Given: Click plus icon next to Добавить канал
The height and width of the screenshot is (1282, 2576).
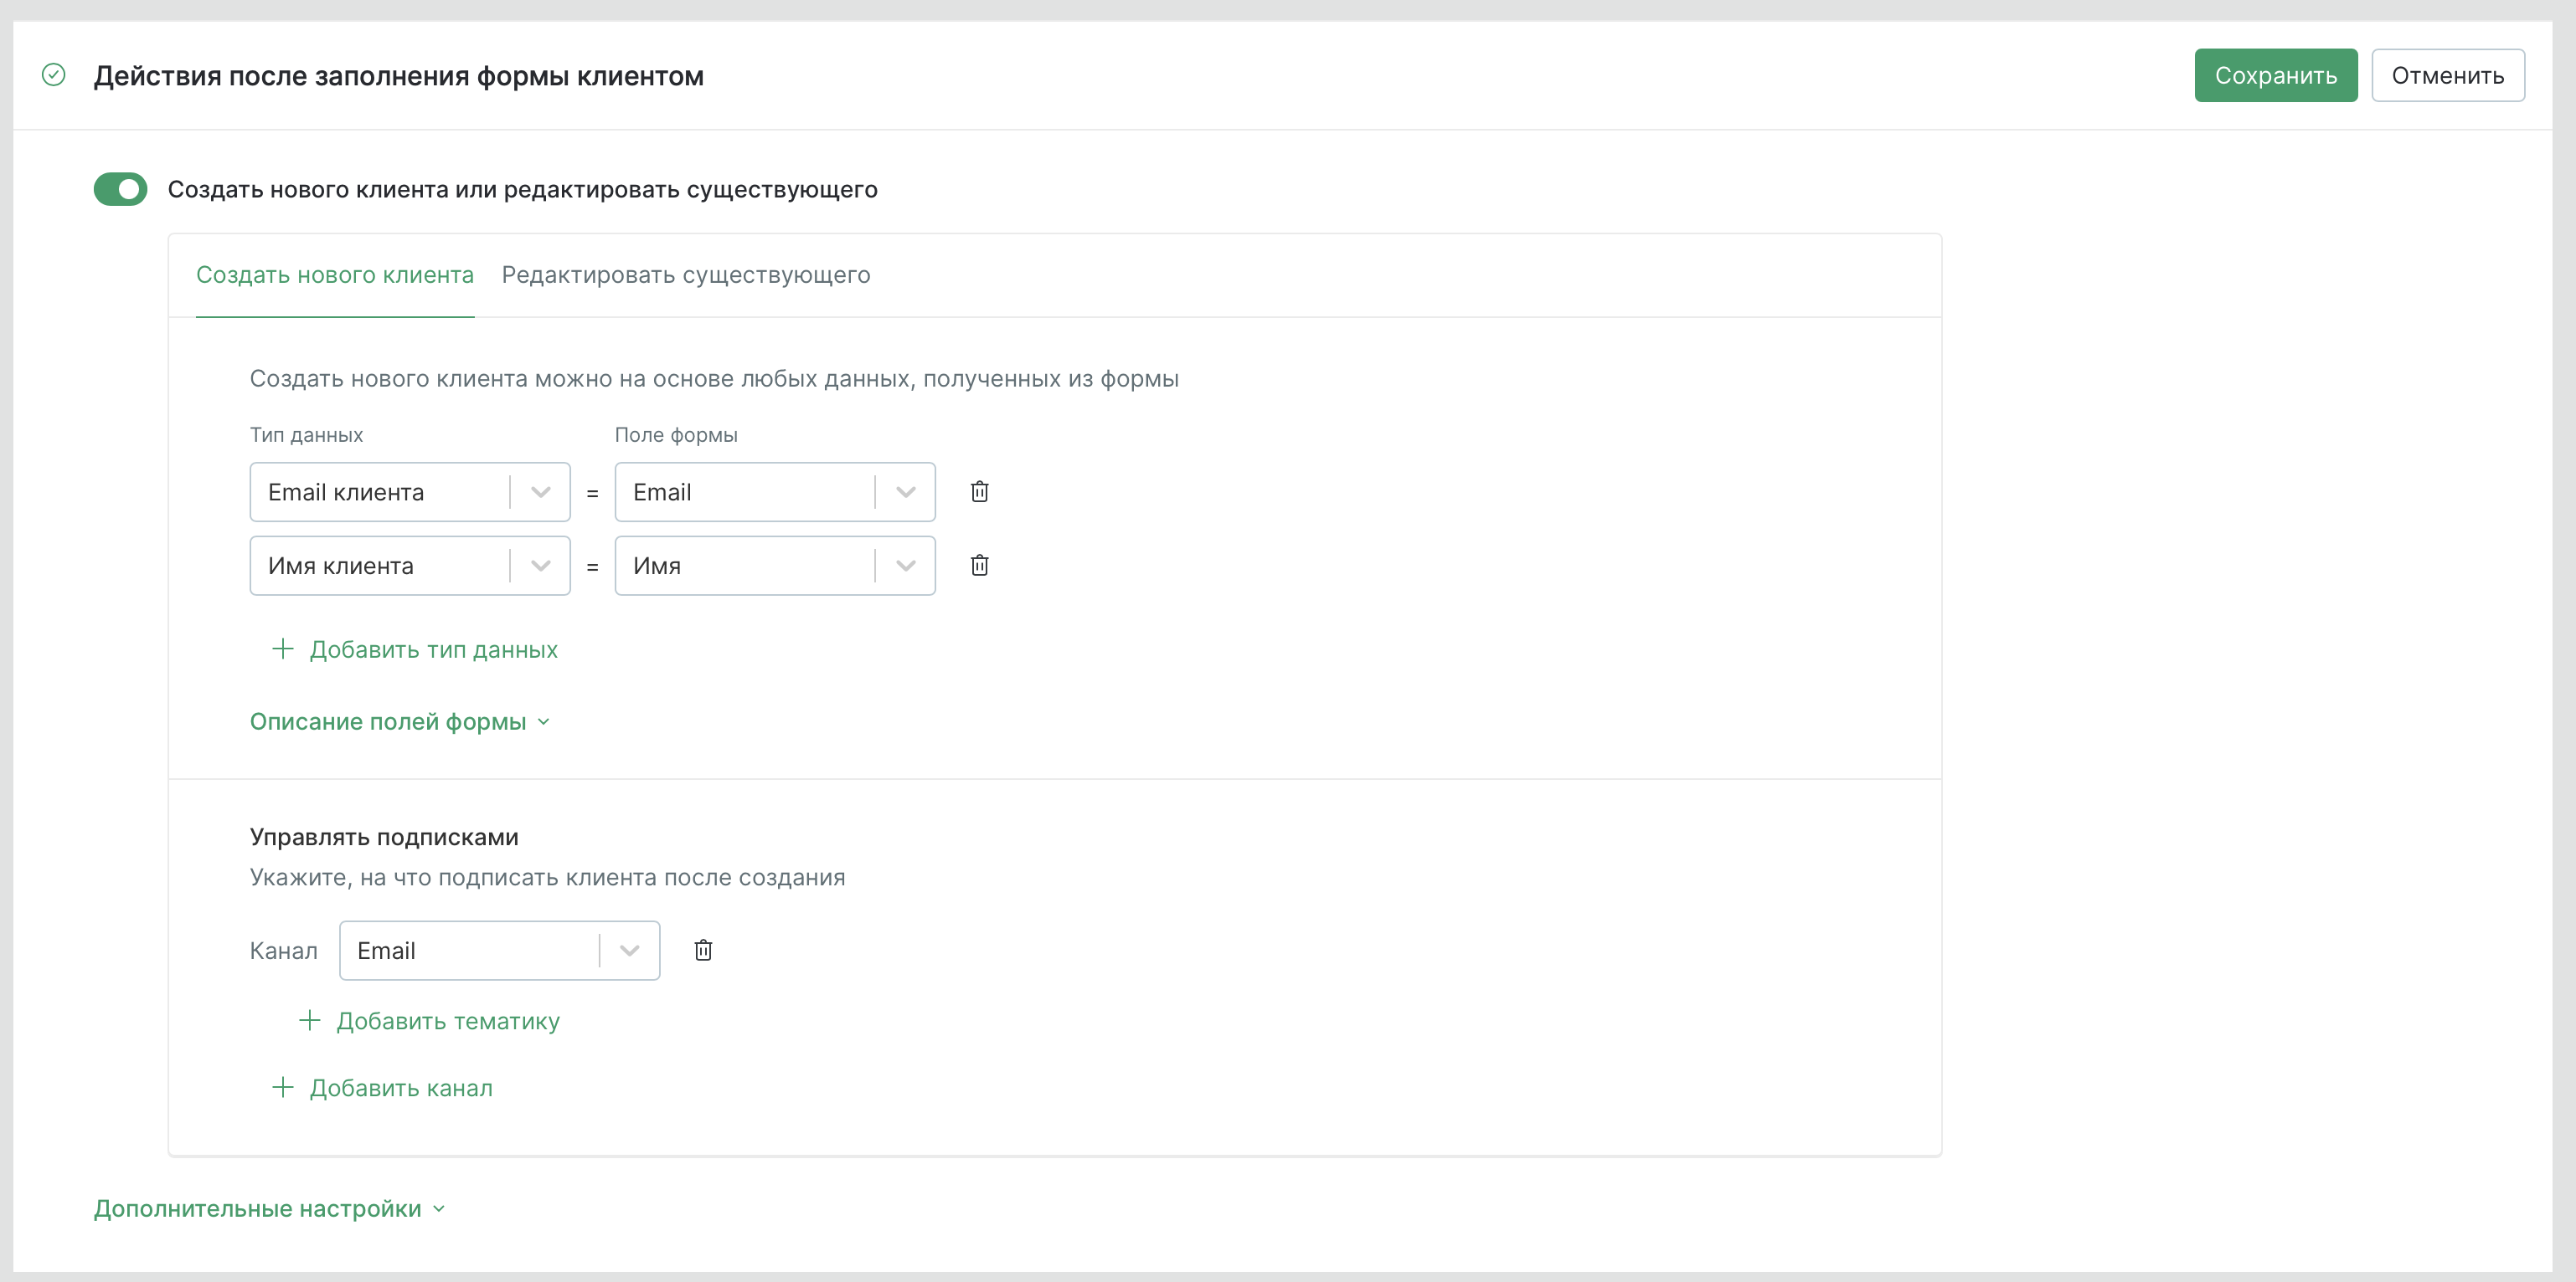Looking at the screenshot, I should point(283,1088).
